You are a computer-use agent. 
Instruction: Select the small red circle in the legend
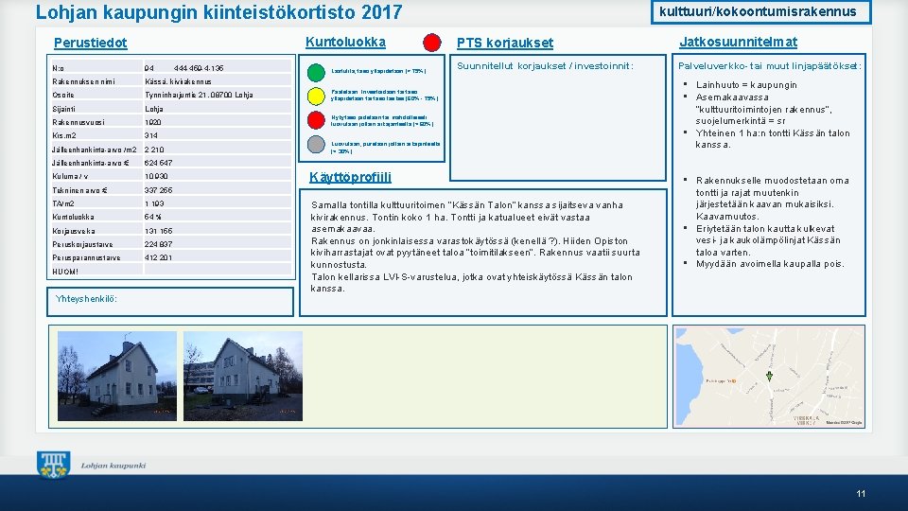tap(316, 120)
